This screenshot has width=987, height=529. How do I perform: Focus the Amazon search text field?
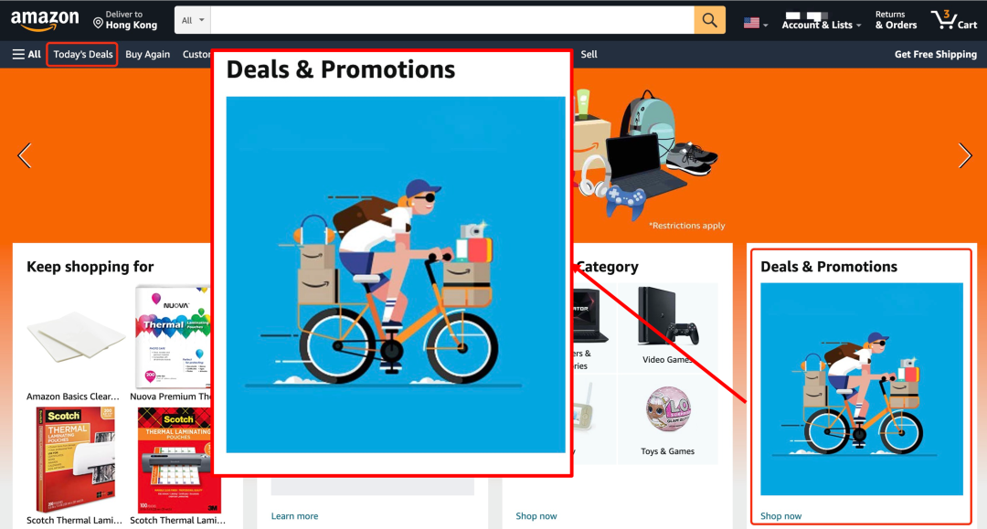[x=452, y=20]
